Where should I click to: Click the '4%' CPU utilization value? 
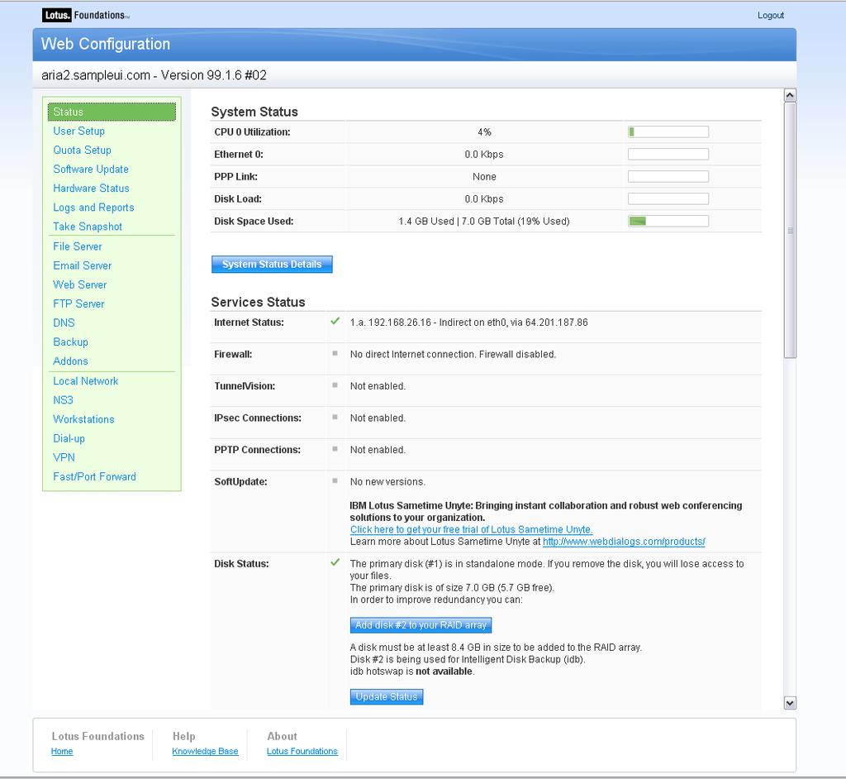[x=484, y=131]
